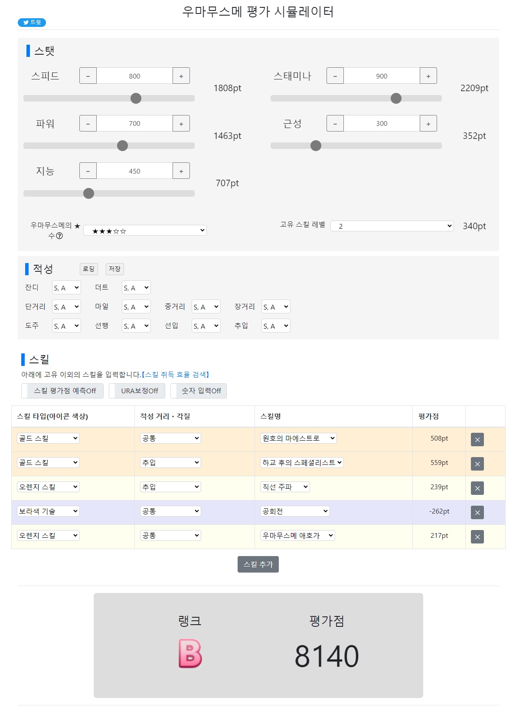Viewport: 516px width, 708px height.
Task: Decrease the 지능 value with minus
Action: (88, 171)
